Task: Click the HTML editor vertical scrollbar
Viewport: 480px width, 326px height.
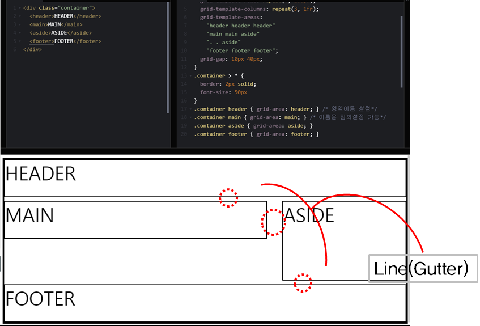Action: pos(168,58)
